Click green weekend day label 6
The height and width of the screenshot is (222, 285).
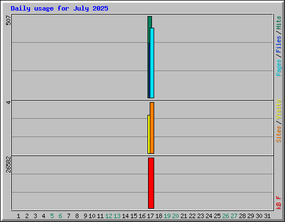pos(60,216)
